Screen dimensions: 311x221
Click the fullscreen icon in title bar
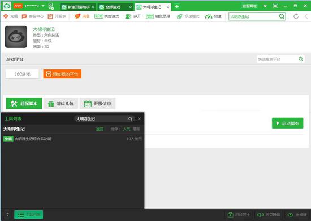[275, 6]
